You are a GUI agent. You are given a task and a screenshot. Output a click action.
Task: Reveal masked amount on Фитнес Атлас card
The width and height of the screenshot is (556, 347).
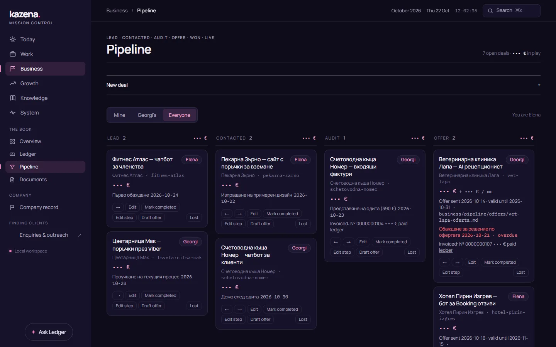click(x=121, y=185)
